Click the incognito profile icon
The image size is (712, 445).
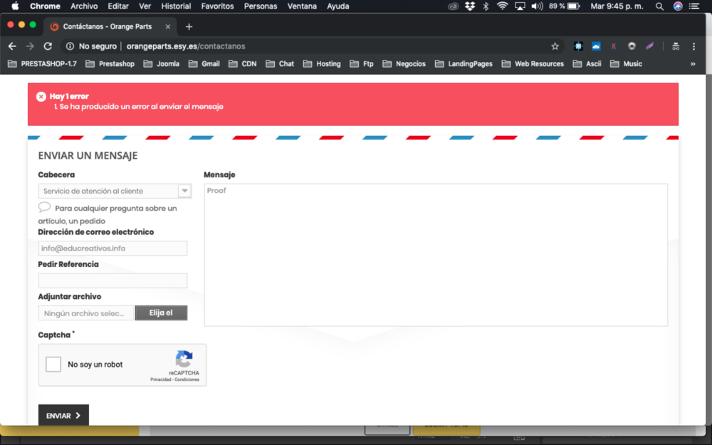coord(675,46)
